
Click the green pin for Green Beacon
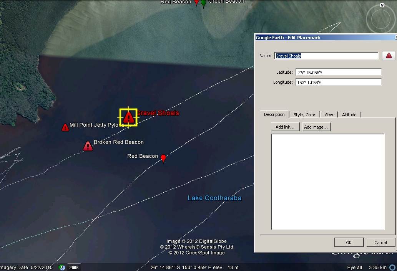pyautogui.click(x=204, y=3)
